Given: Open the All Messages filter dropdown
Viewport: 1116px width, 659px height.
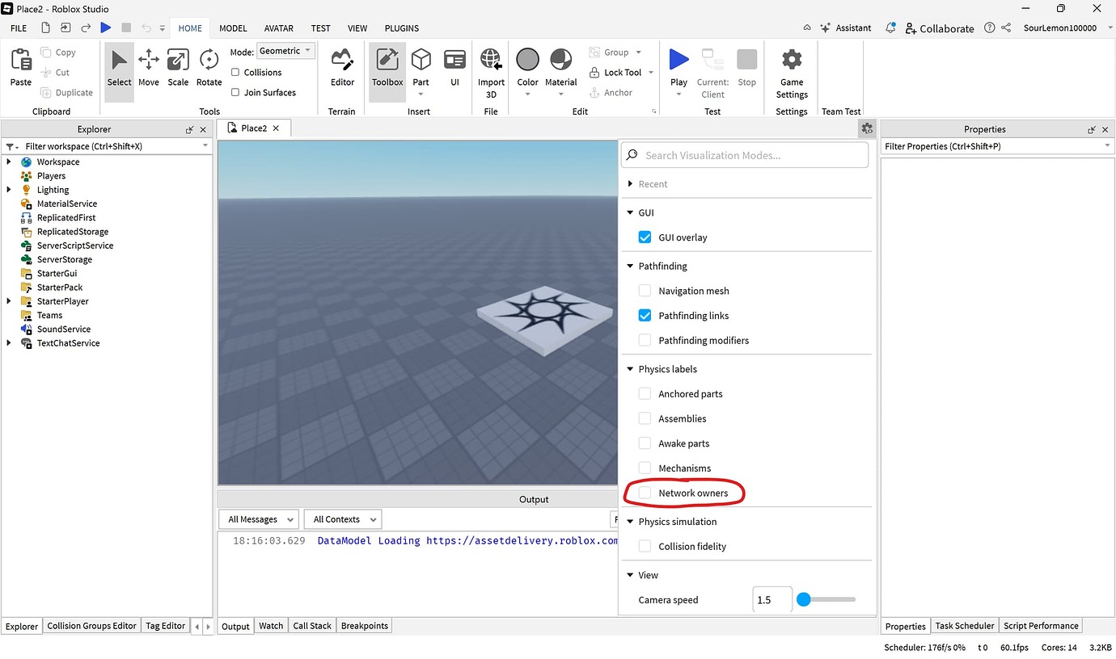Looking at the screenshot, I should point(258,519).
